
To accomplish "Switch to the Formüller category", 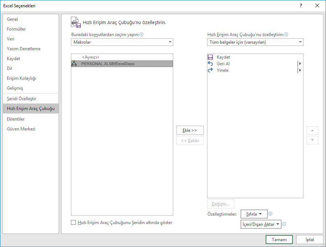I will pos(31,29).
